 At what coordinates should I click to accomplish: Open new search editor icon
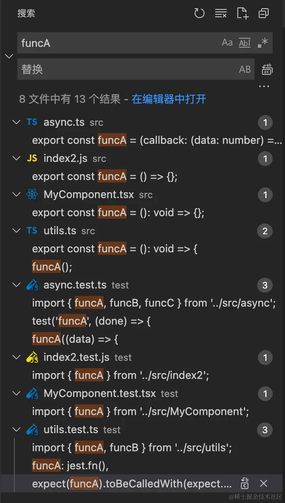click(243, 14)
